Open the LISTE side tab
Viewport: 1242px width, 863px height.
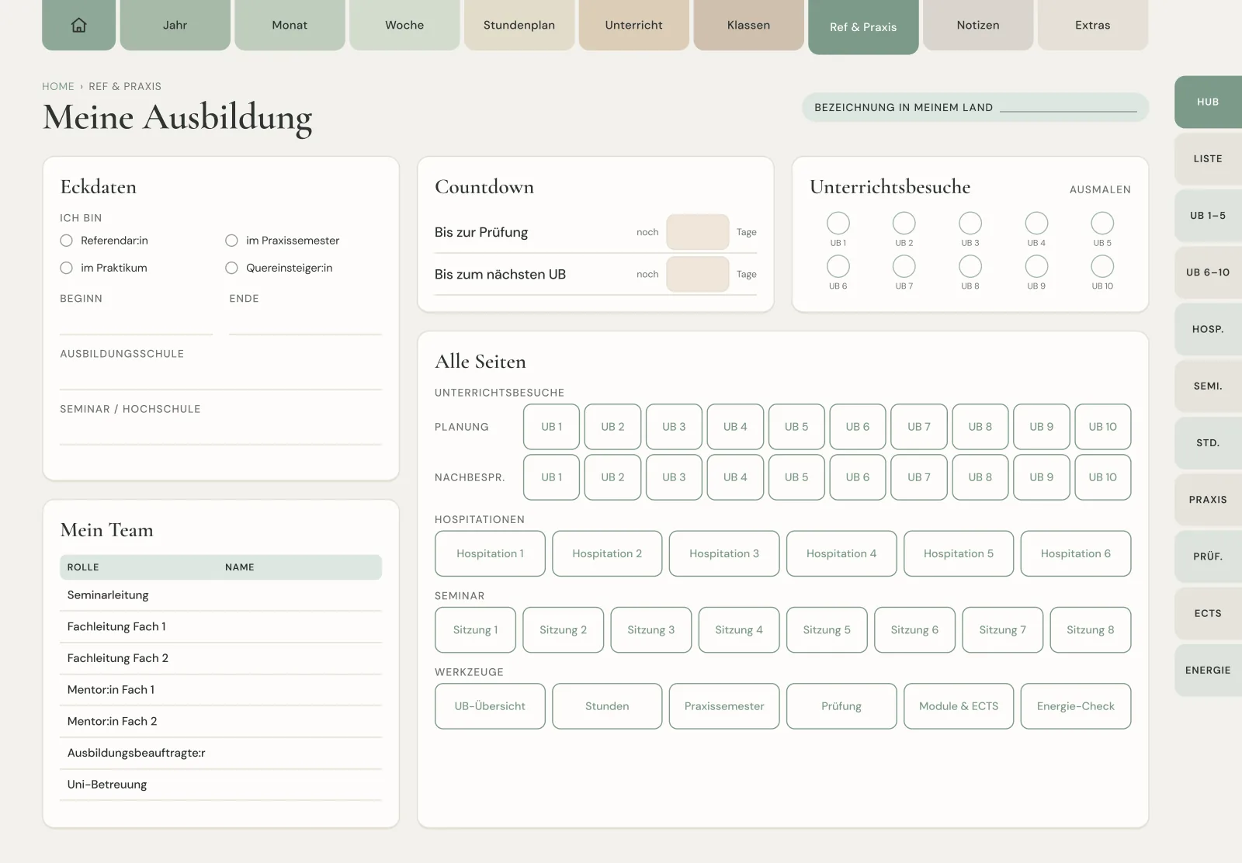[x=1208, y=159]
